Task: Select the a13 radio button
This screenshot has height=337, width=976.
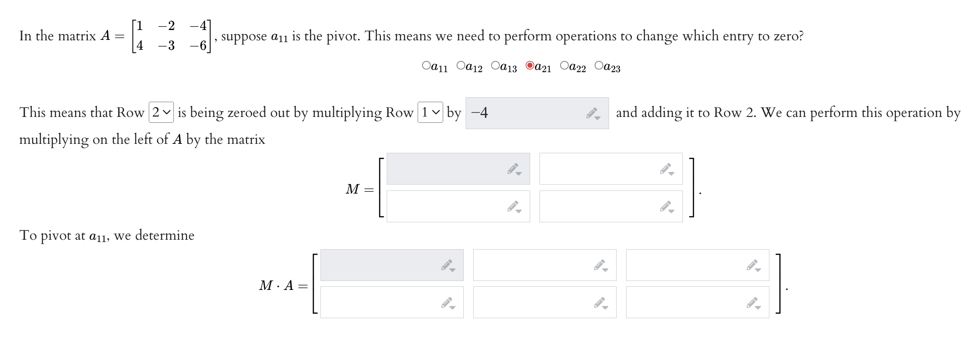Action: [x=495, y=65]
